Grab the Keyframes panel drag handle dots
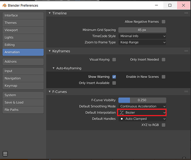191x160 pixels. pos(186,51)
